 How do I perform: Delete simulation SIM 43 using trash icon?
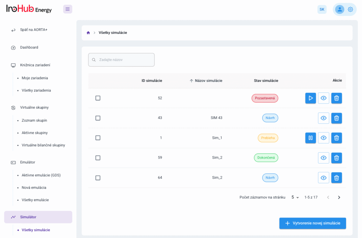click(337, 118)
